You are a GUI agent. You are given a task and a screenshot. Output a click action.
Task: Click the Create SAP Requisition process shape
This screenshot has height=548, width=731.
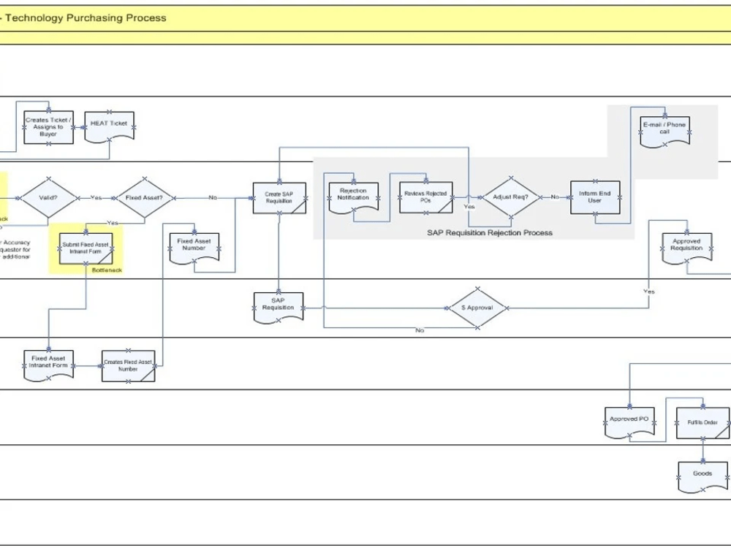[279, 198]
